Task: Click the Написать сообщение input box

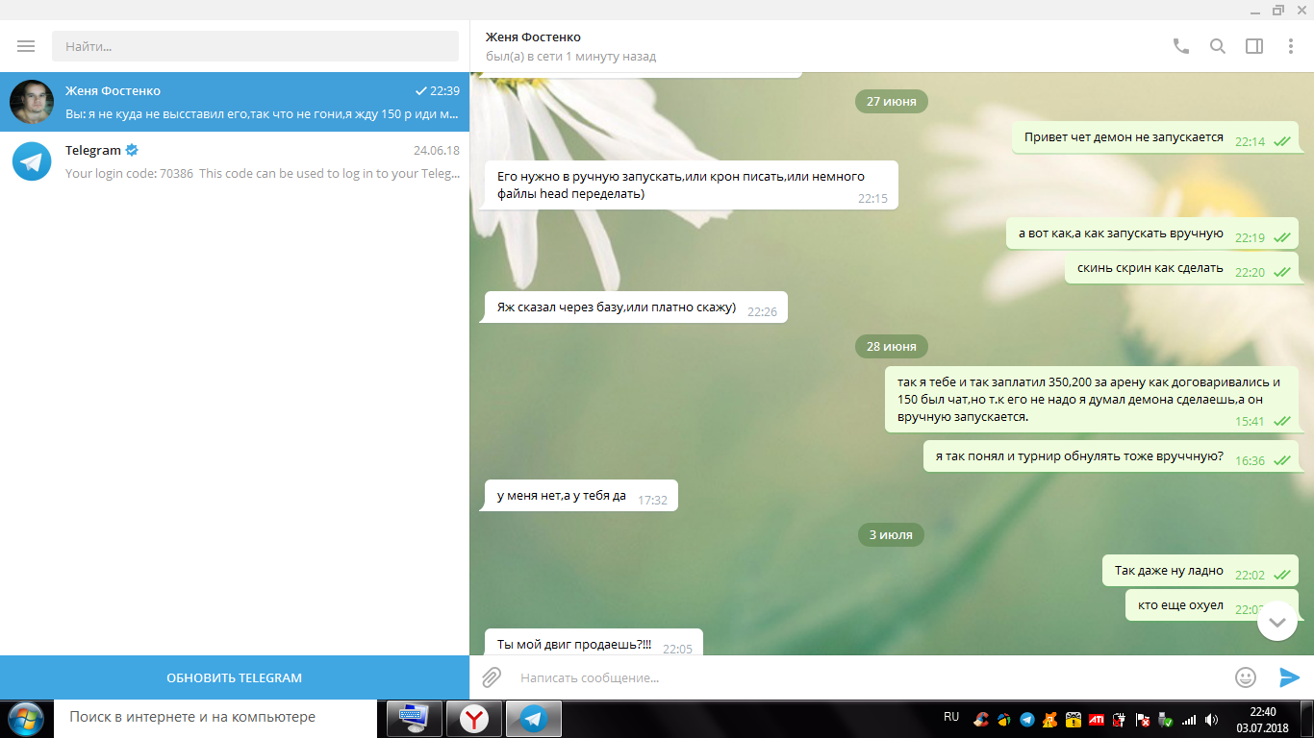Action: 866,677
